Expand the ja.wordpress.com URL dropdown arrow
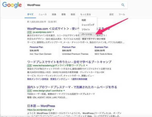152x117 pixels. (x=53, y=32)
